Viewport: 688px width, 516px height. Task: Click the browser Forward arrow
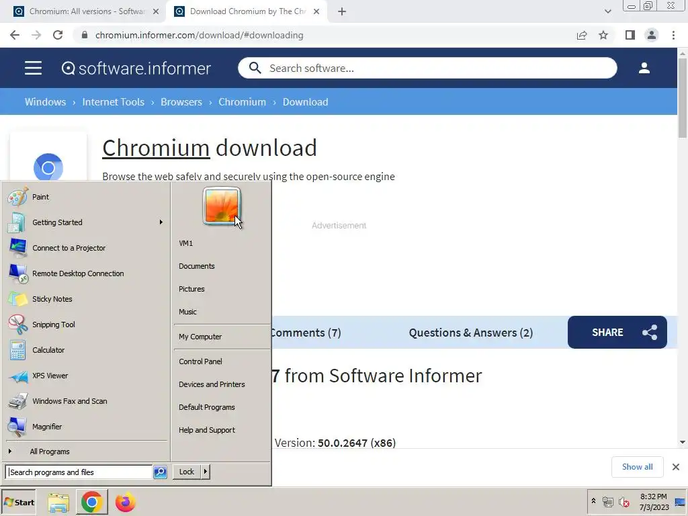point(36,35)
